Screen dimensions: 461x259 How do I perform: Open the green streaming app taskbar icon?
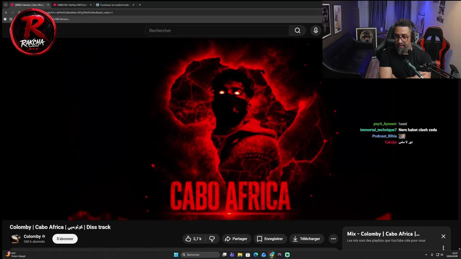point(287,255)
